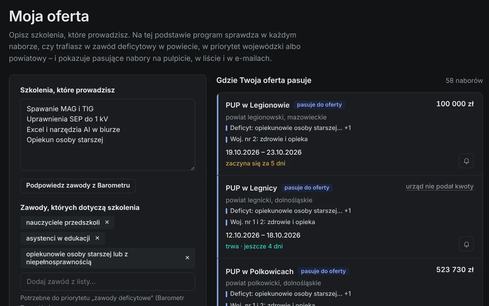Screen dimensions: 489x306
Task: Click the Zawody, których dotyczą szkolenia label
Action: click(x=80, y=208)
